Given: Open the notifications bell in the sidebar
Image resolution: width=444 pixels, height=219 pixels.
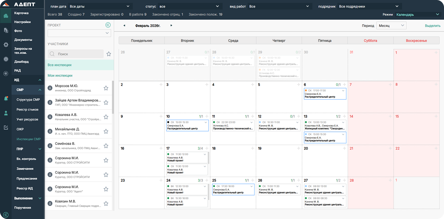Looking at the screenshot, I should coord(6,99).
